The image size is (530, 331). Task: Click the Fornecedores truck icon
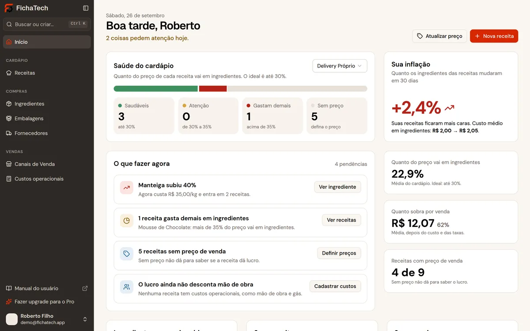pyautogui.click(x=9, y=133)
